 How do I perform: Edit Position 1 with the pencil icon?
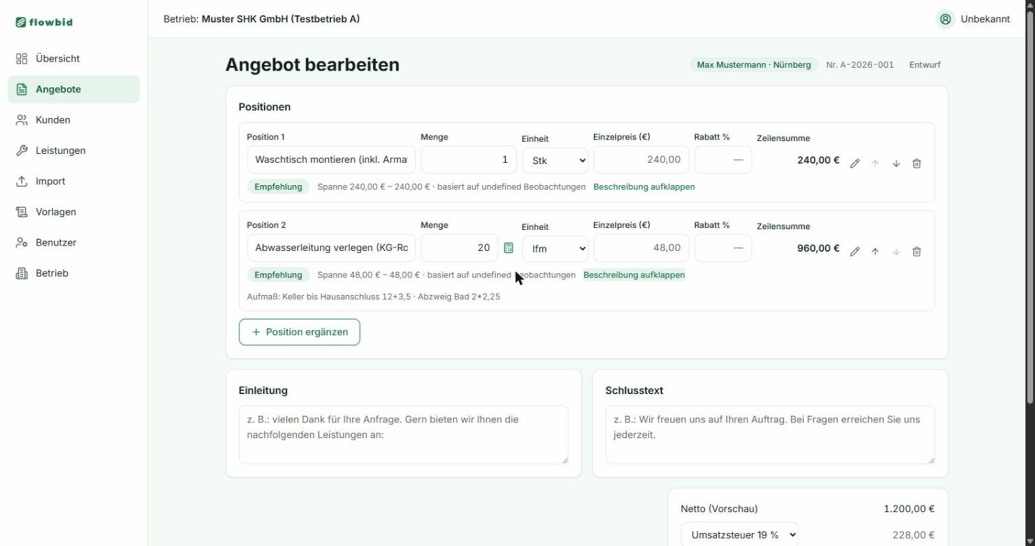point(855,163)
